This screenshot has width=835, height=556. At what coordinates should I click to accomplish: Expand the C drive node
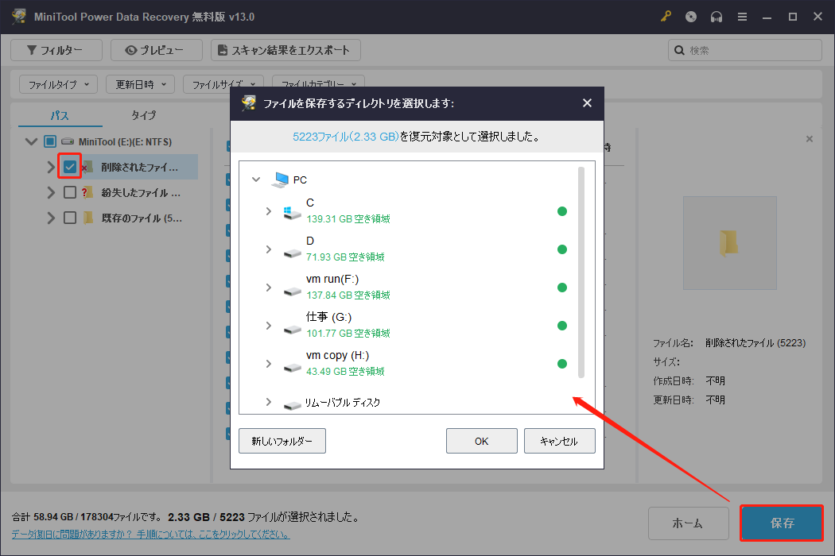coord(269,211)
